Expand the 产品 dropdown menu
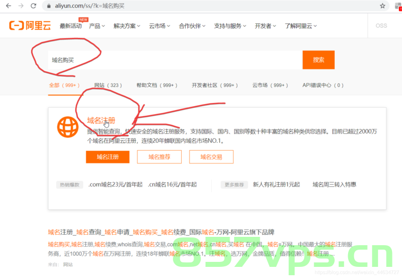The width and height of the screenshot is (402, 278). tap(97, 26)
